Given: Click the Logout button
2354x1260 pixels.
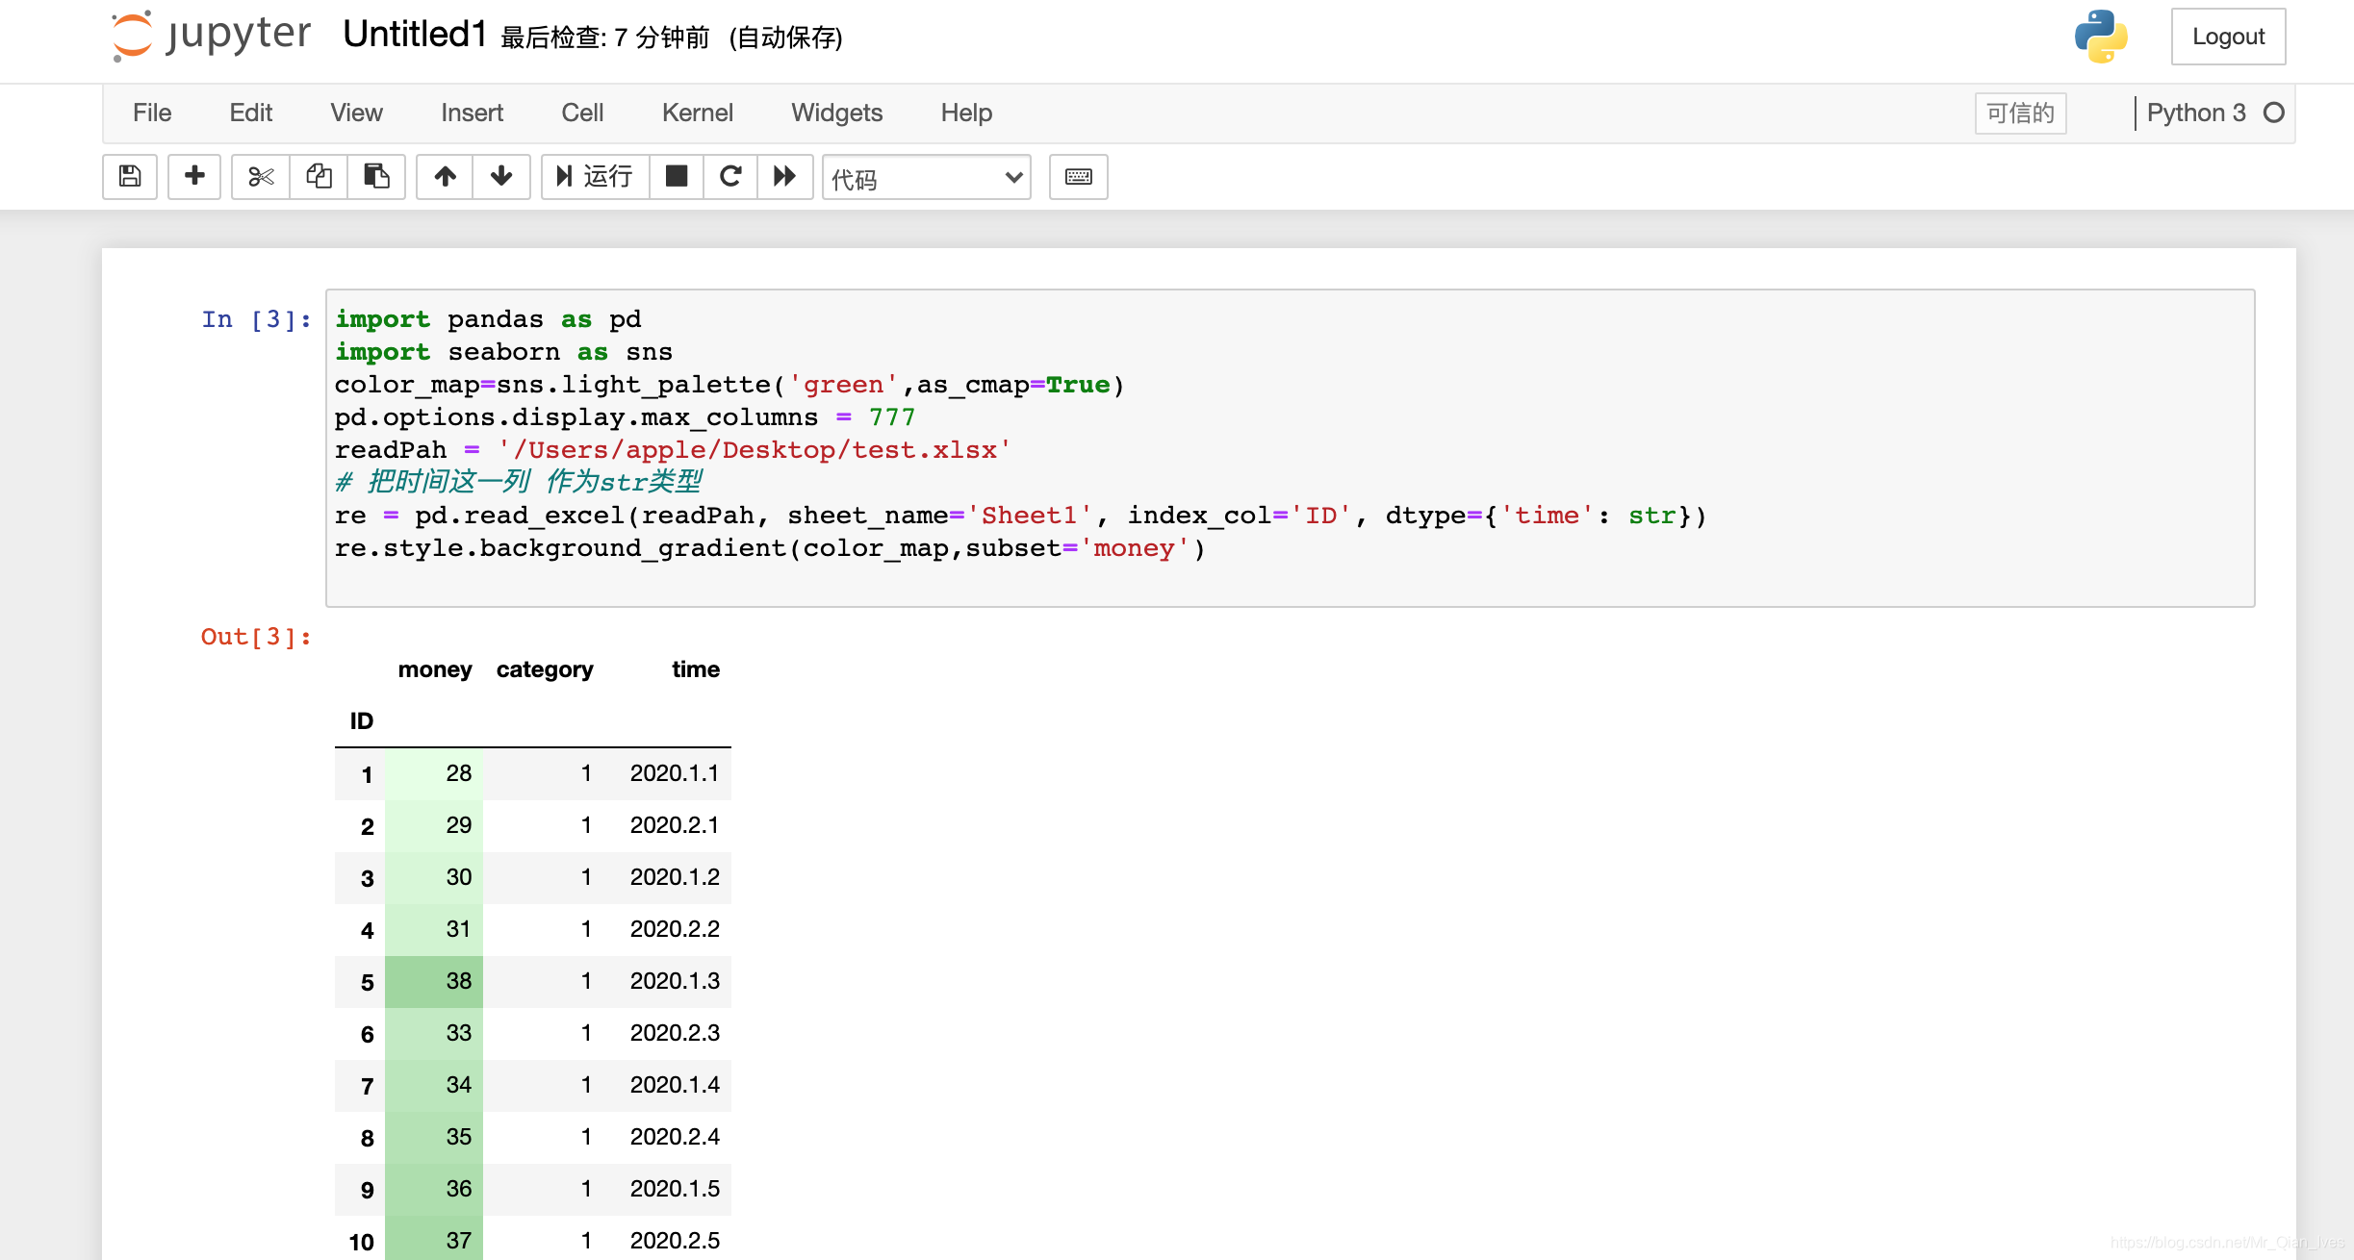Looking at the screenshot, I should [x=2227, y=37].
